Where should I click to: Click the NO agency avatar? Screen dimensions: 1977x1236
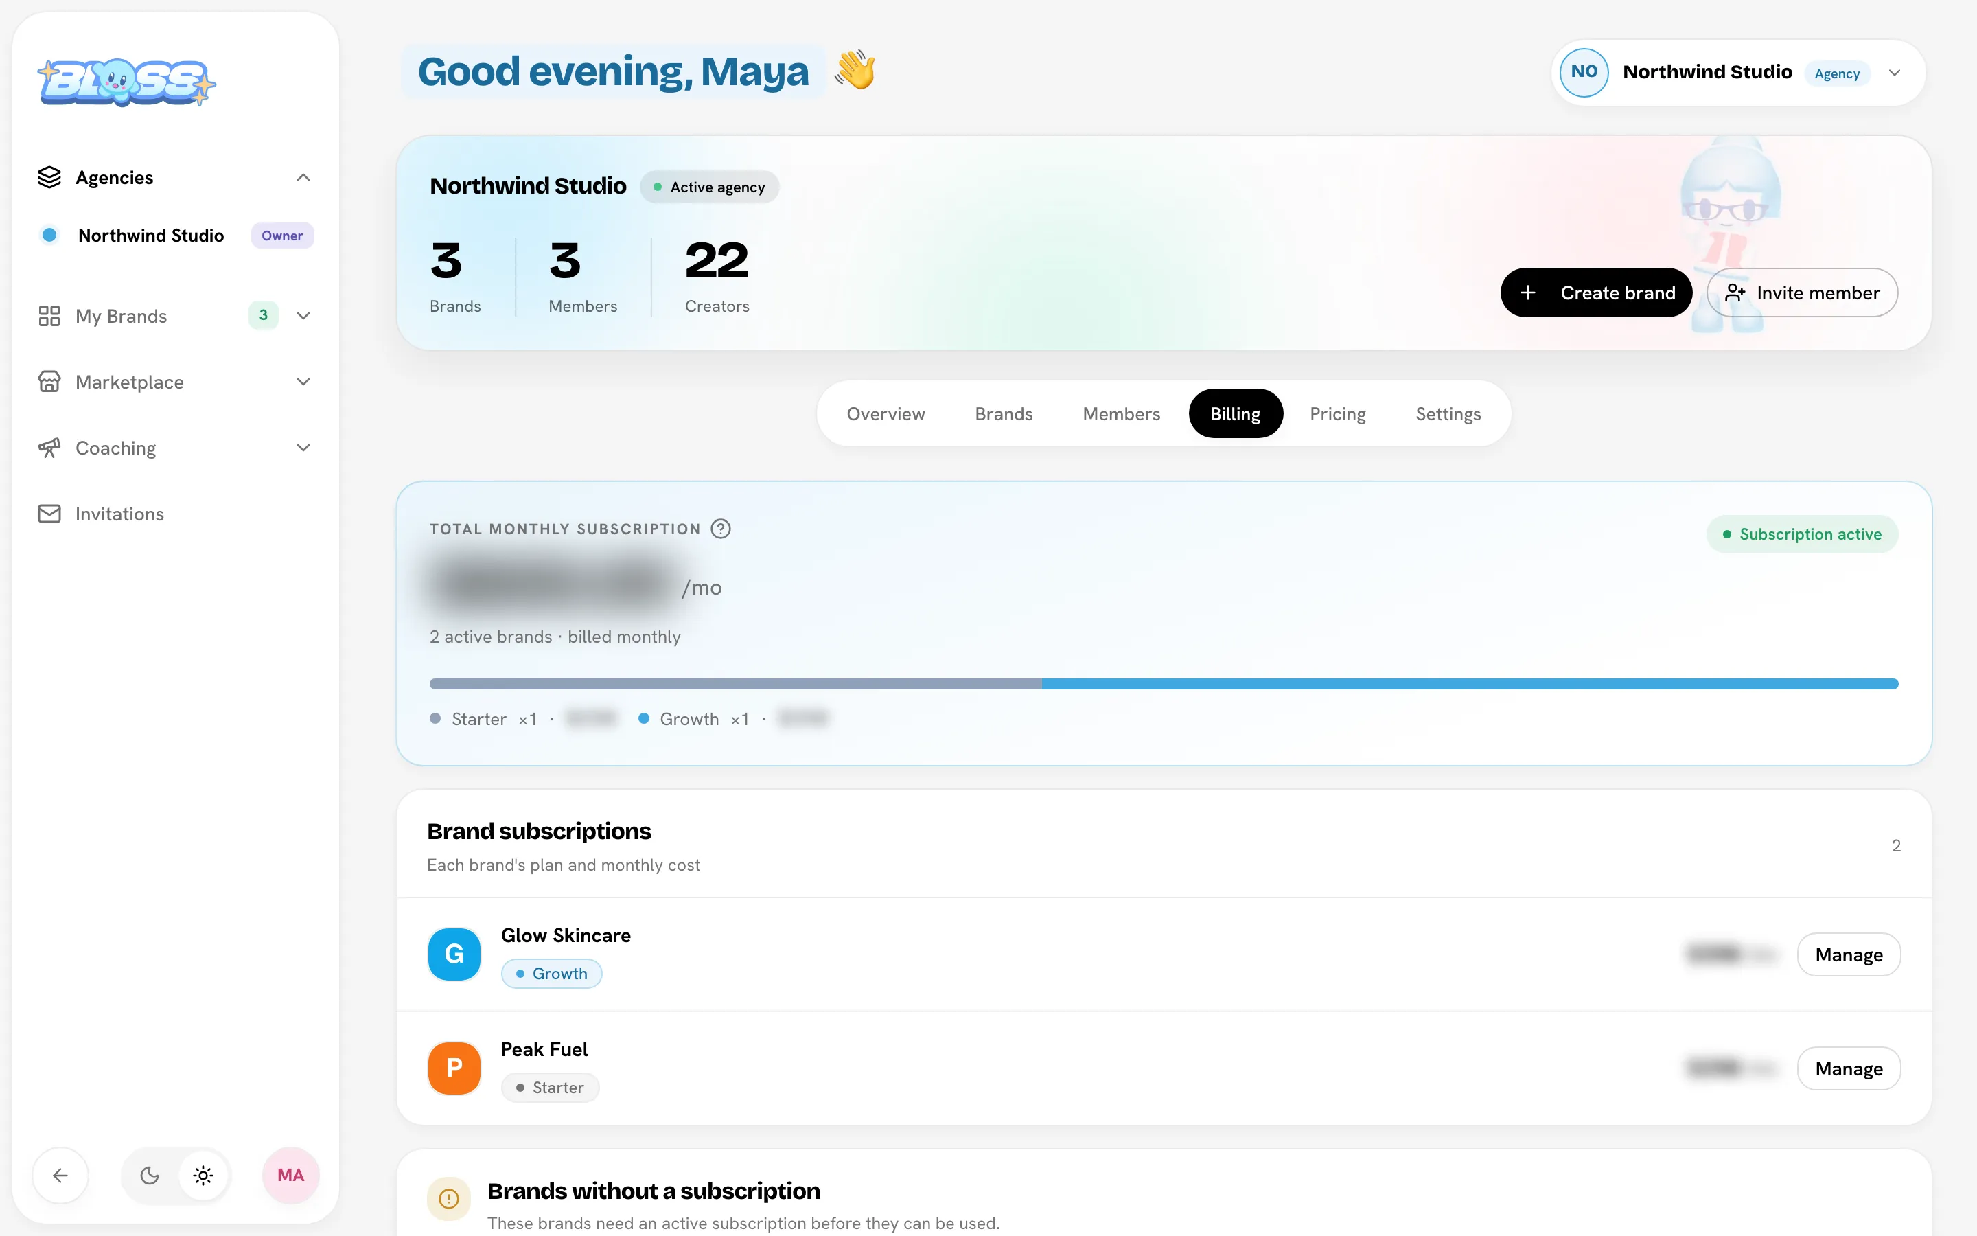click(1583, 72)
